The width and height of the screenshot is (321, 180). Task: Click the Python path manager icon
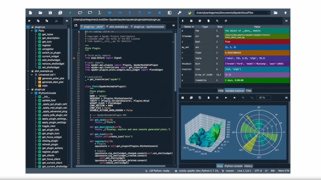[190, 13]
